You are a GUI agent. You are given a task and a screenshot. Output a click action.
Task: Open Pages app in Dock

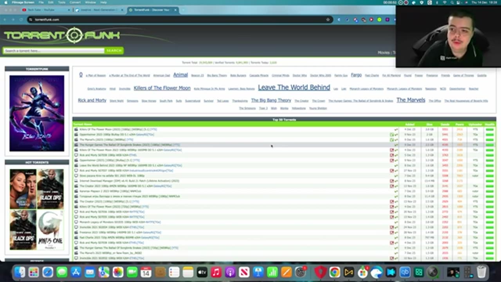tap(287, 272)
